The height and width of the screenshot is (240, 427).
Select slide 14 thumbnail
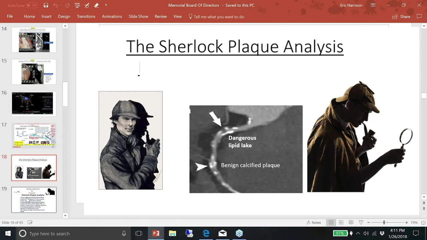pos(34,40)
